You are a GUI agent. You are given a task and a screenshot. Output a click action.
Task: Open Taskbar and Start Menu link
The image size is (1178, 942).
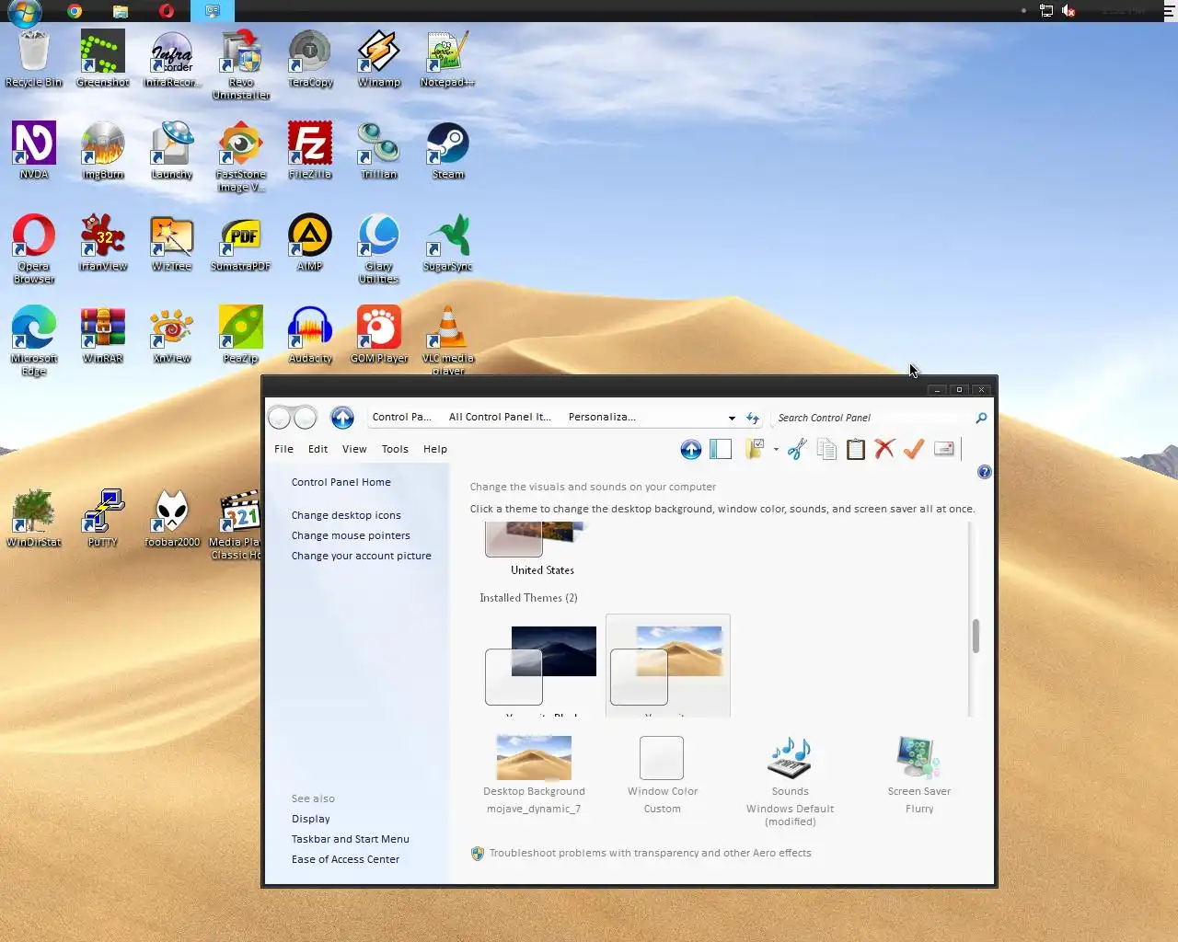[x=350, y=839]
